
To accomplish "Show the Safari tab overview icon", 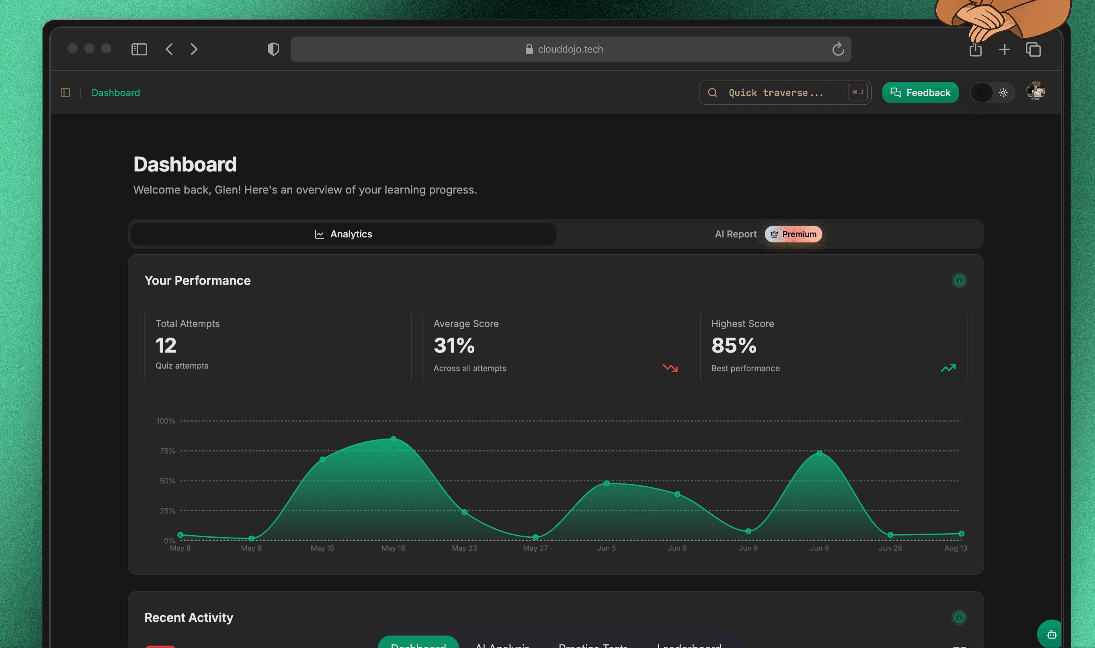I will 1033,50.
